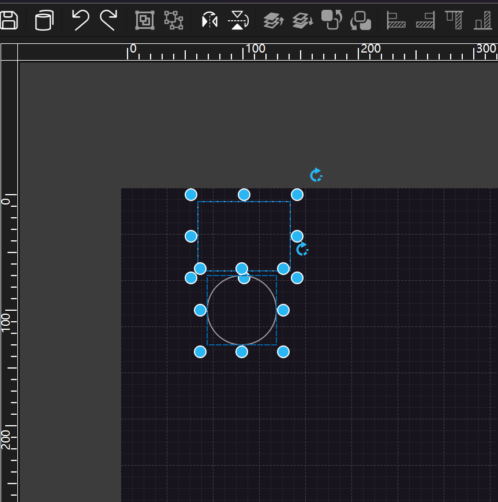Ungroup the selected objects
The image size is (498, 502).
174,20
